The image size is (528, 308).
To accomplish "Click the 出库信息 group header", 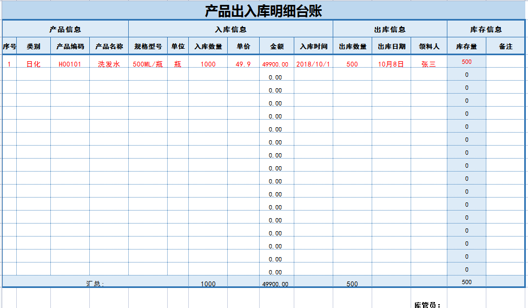I will coord(390,29).
